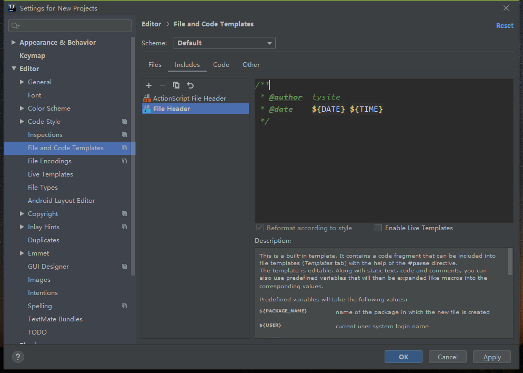523x373 pixels.
Task: Click project-level icon beside File Encodings
Action: [x=124, y=161]
